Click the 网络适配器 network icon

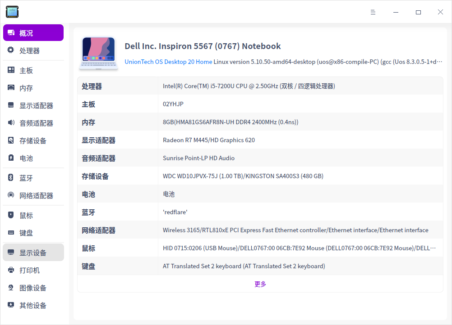[11, 195]
